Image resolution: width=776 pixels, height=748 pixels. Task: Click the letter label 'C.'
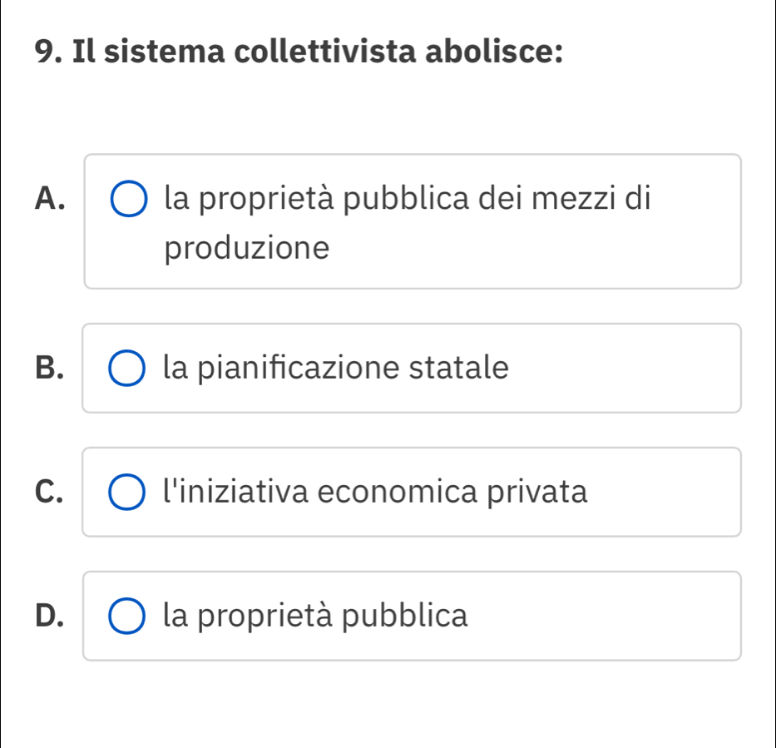pos(52,493)
